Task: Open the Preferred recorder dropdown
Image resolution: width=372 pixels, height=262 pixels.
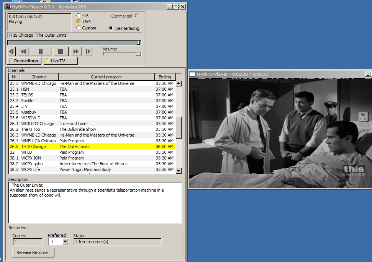Action: click(65, 242)
